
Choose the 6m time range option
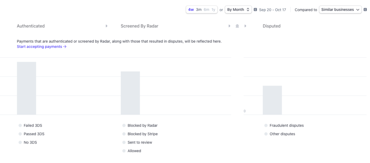coord(206,10)
